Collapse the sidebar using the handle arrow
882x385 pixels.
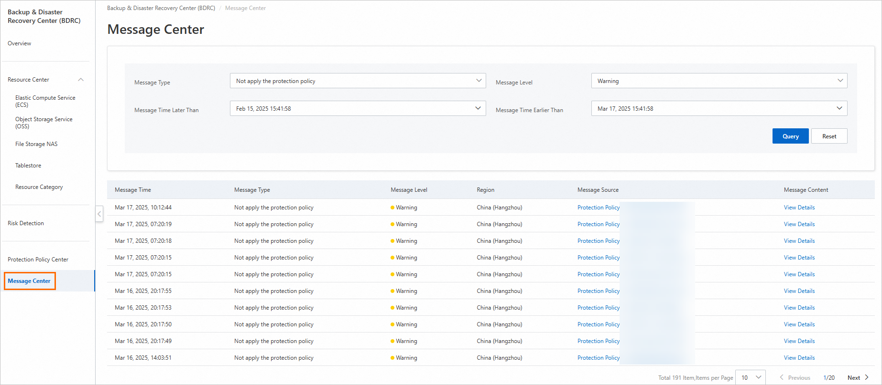[x=99, y=214]
